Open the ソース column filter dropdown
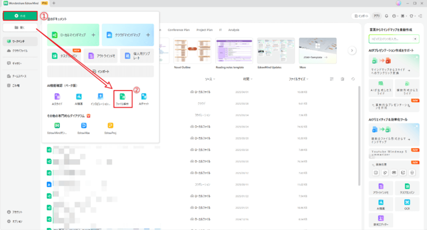Screen dimensions: 427x230 coord(210,79)
